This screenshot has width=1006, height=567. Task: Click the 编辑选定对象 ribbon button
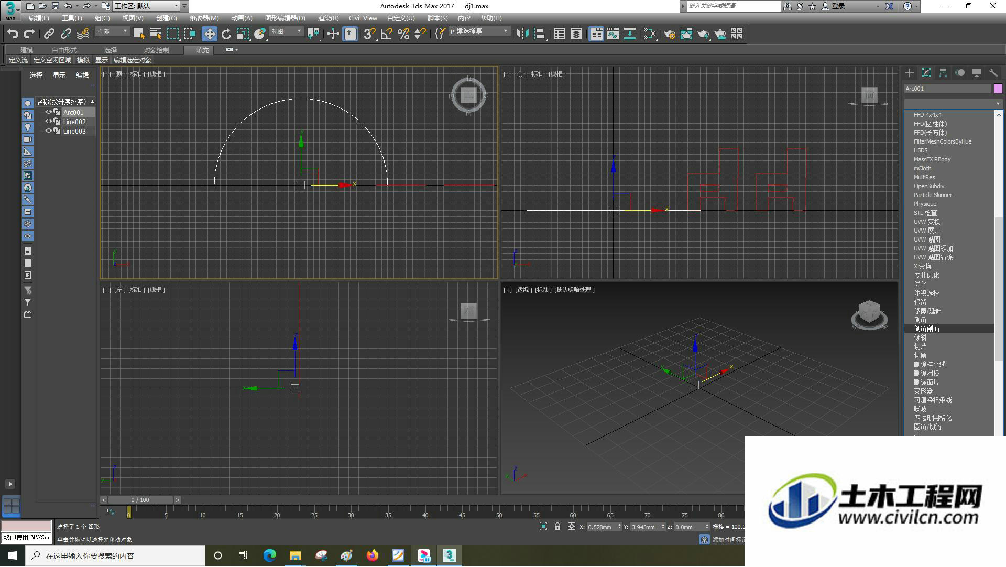tap(133, 60)
